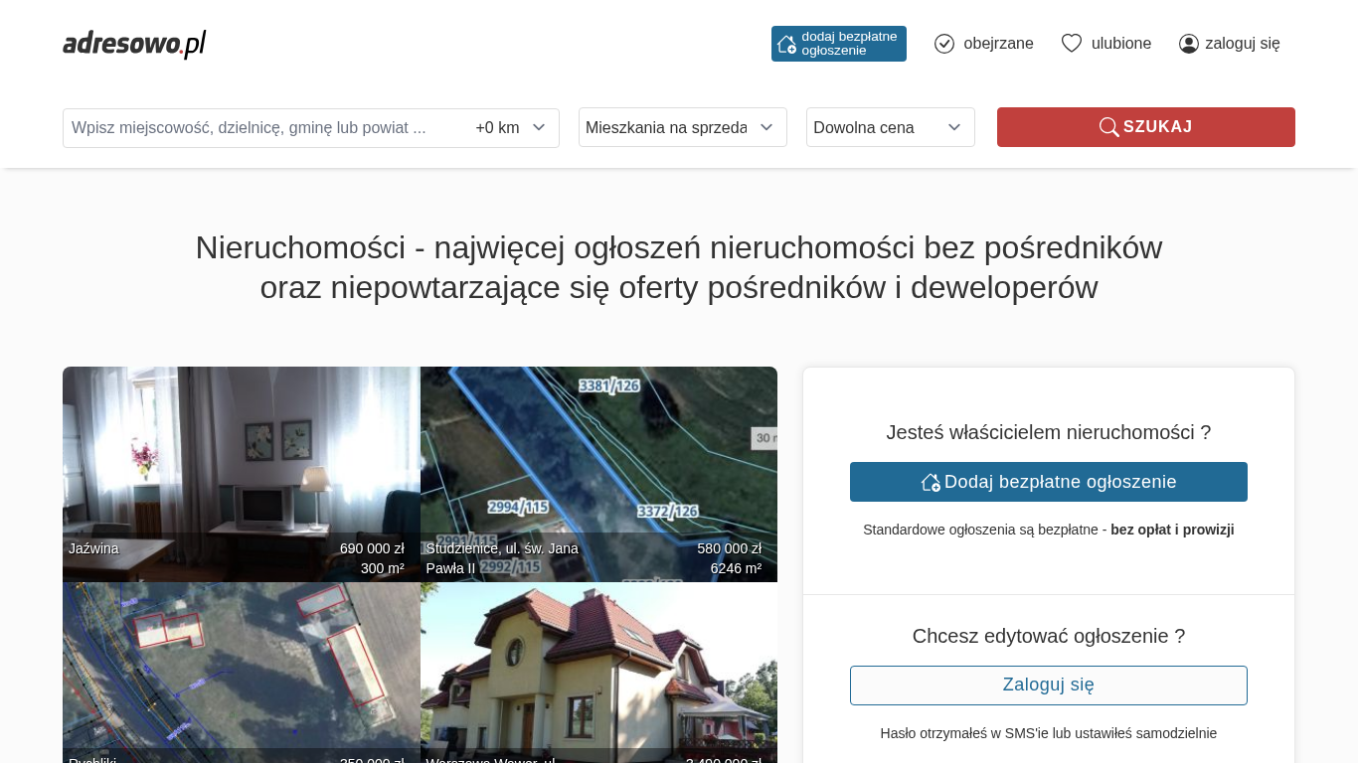The width and height of the screenshot is (1358, 763).
Task: Click the checkmark circle icon beside obejrzane
Action: pos(944,44)
